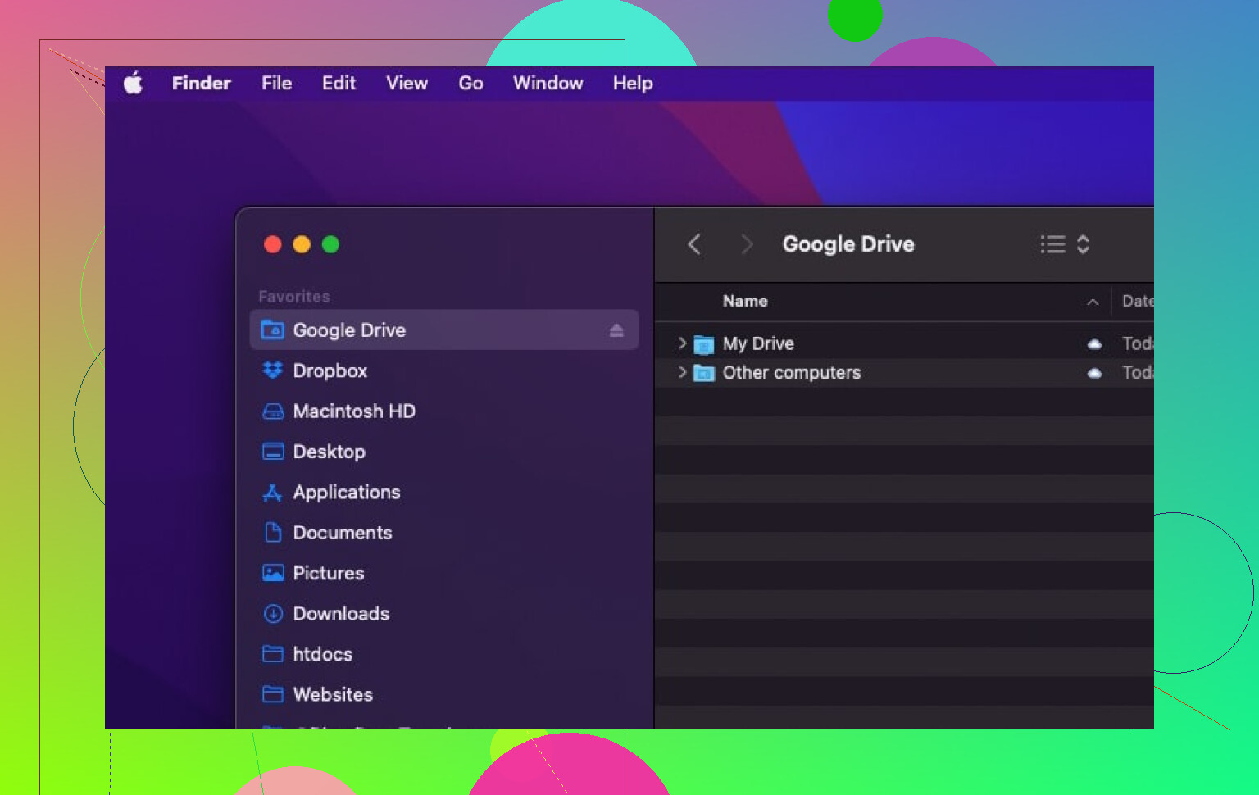Select the My Drive row name

click(758, 343)
